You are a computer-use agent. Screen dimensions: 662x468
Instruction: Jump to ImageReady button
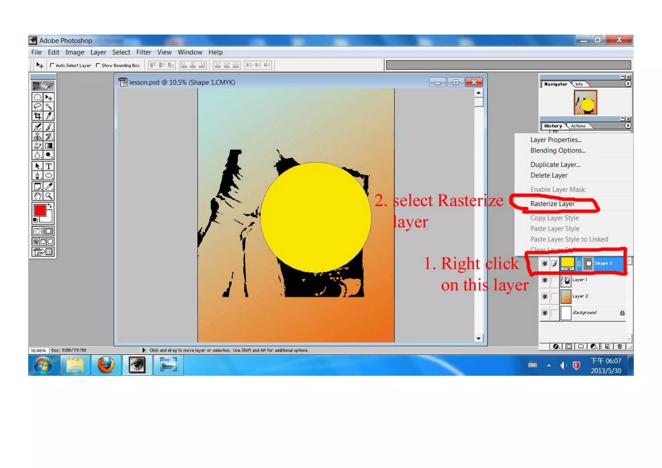(x=43, y=252)
